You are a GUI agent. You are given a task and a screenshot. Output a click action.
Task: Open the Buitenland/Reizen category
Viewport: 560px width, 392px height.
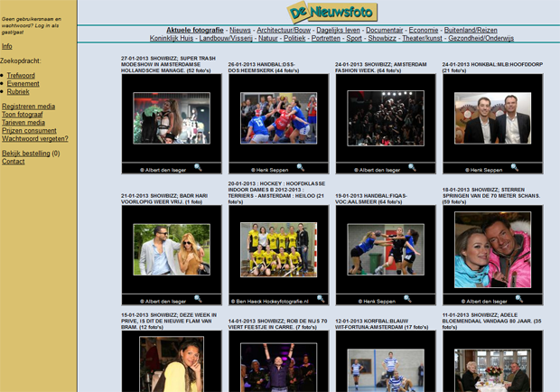point(471,31)
